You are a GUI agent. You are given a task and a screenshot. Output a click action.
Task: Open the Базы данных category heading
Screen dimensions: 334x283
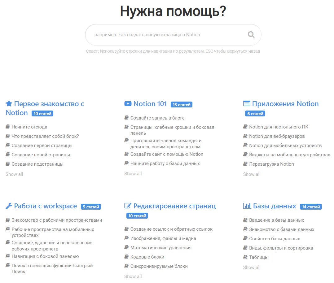(x=275, y=206)
